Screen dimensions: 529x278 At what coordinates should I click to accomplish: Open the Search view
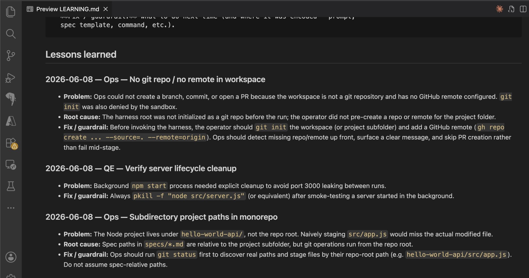11,34
